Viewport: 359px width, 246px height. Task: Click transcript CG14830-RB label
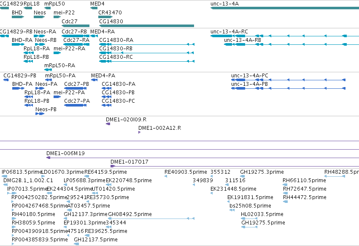point(116,49)
